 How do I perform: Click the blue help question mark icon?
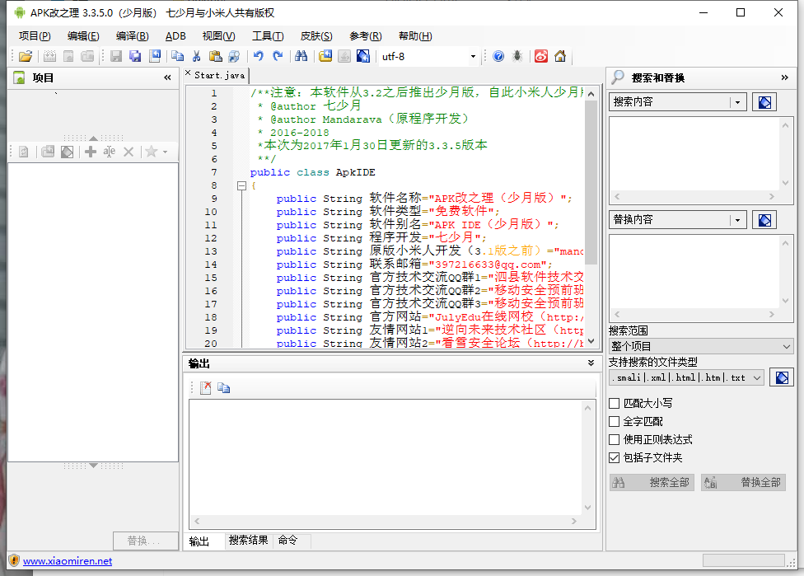tap(498, 56)
